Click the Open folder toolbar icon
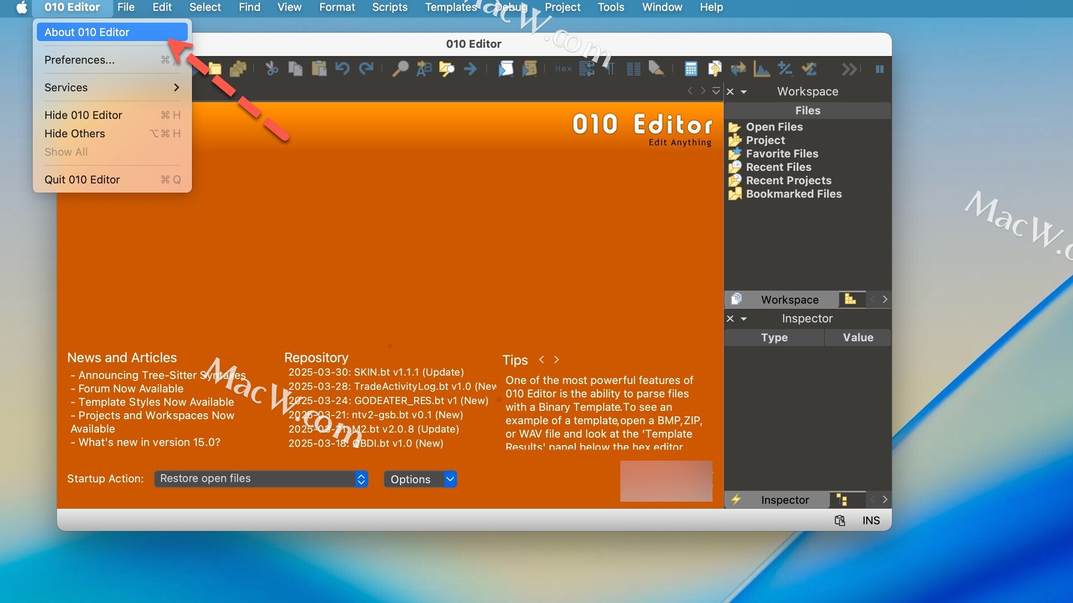Screen dimensions: 1073x603 tap(215, 69)
